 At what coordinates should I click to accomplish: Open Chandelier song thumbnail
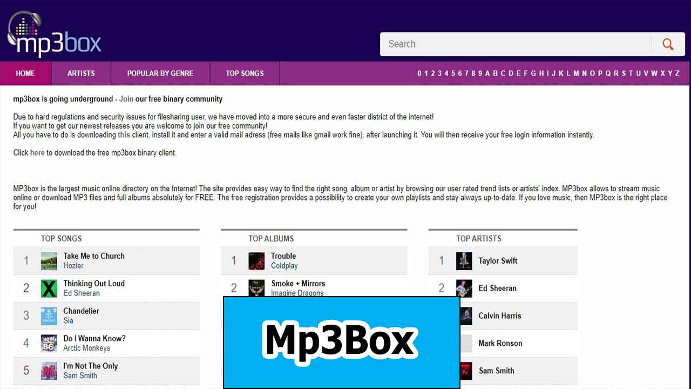tap(49, 316)
